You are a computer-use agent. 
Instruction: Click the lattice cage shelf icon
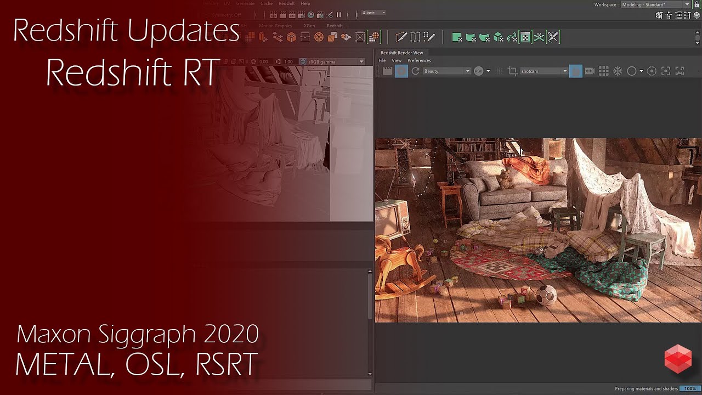(415, 37)
